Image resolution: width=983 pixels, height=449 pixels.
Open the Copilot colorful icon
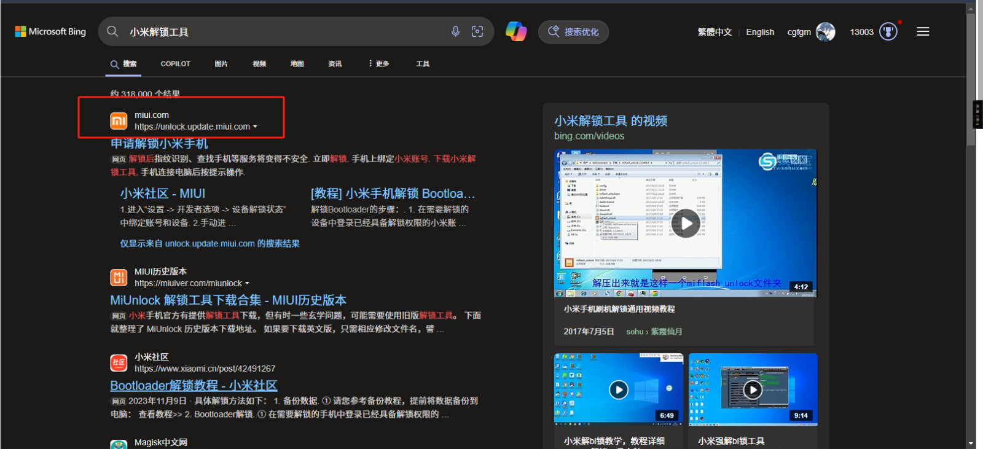point(516,31)
